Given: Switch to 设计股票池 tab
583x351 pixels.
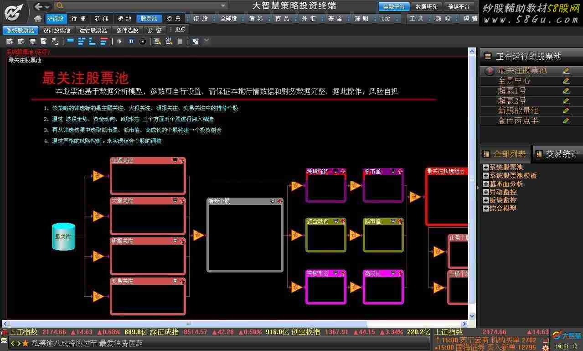Looking at the screenshot, I should pyautogui.click(x=57, y=30).
